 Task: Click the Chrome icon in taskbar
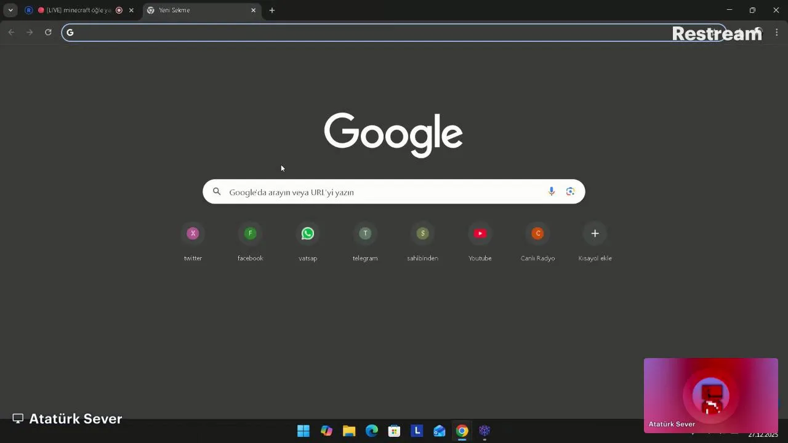[x=462, y=431]
